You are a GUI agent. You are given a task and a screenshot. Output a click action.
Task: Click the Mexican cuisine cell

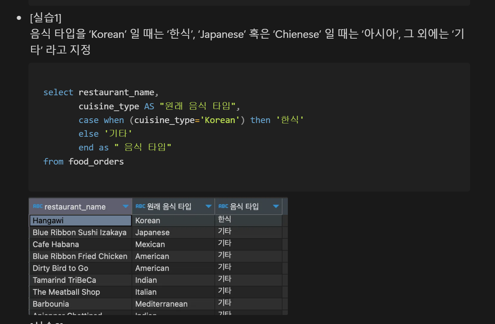click(173, 244)
